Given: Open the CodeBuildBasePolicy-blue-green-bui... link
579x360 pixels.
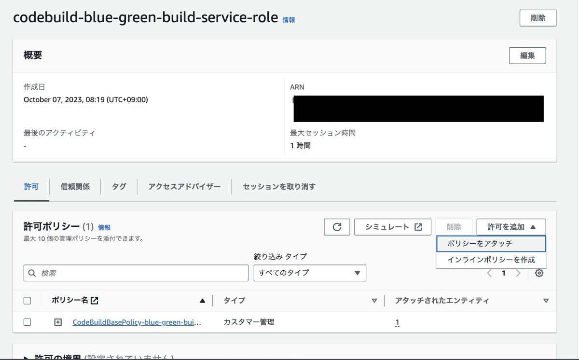Looking at the screenshot, I should pos(137,322).
